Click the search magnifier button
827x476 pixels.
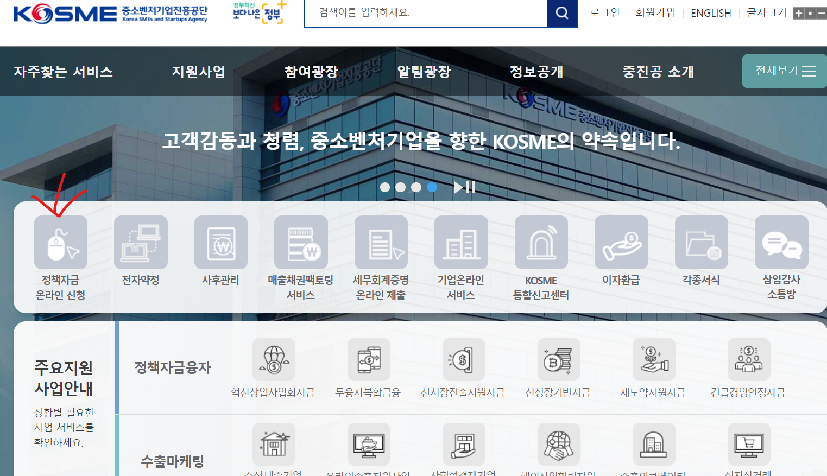click(562, 12)
